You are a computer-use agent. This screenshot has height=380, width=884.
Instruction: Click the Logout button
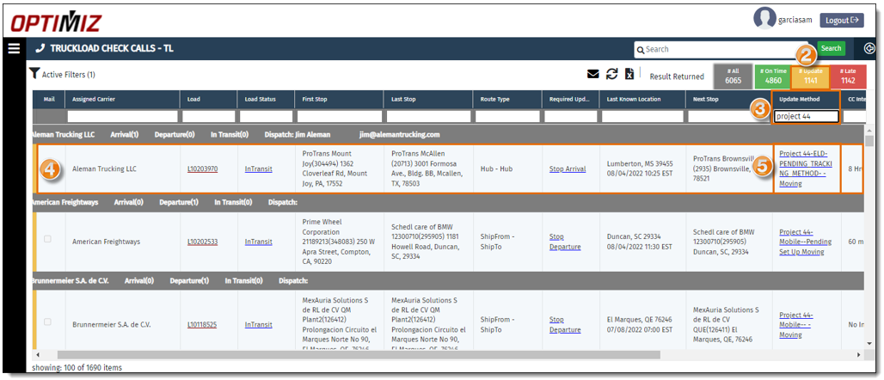(x=842, y=21)
